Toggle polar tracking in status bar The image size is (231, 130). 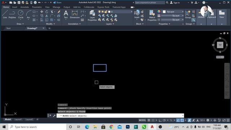pos(164,120)
